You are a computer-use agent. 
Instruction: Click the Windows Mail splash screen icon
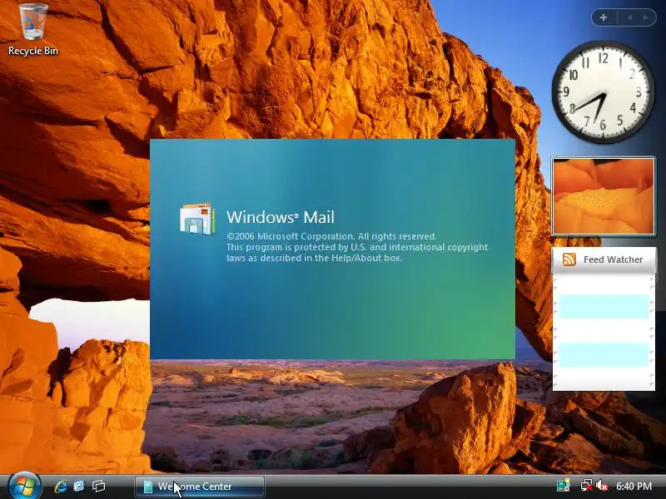(x=197, y=219)
